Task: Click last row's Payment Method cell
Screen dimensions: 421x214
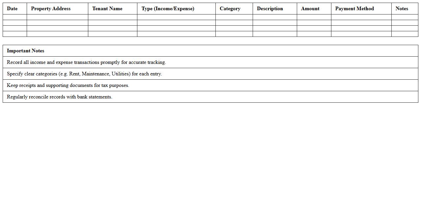Action: click(361, 34)
